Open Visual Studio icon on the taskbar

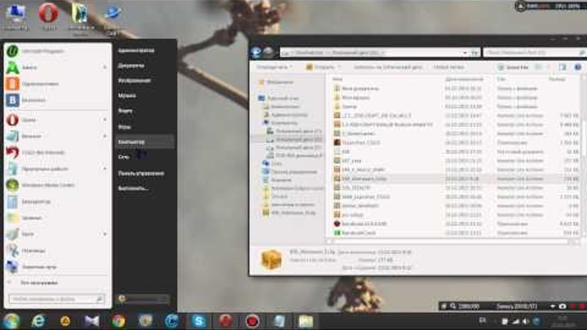click(x=91, y=320)
